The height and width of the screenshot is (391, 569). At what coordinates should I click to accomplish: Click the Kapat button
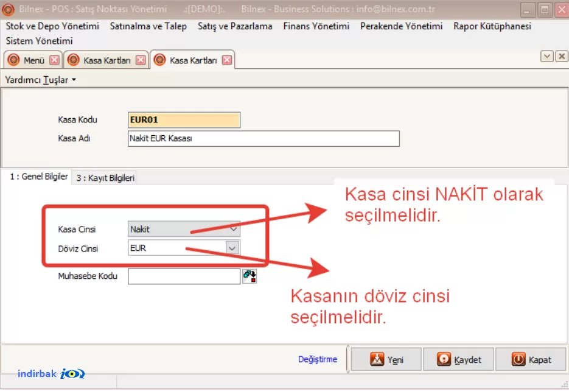click(531, 359)
